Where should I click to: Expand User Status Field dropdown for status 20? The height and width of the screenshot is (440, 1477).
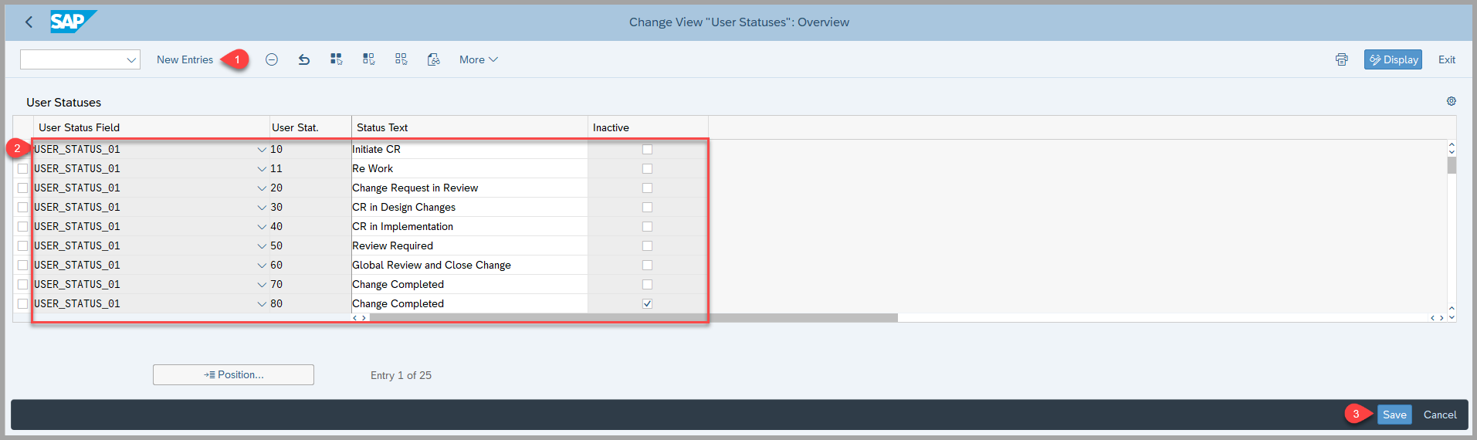pos(262,188)
